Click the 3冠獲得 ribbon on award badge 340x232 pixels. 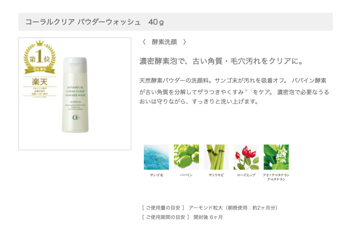(40, 69)
